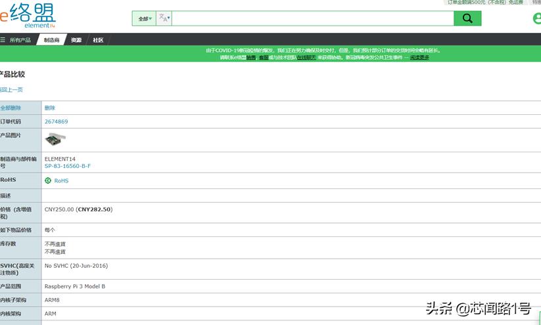Click the Raspberry Pi 3 Model B value
This screenshot has height=325, width=541.
coord(75,286)
